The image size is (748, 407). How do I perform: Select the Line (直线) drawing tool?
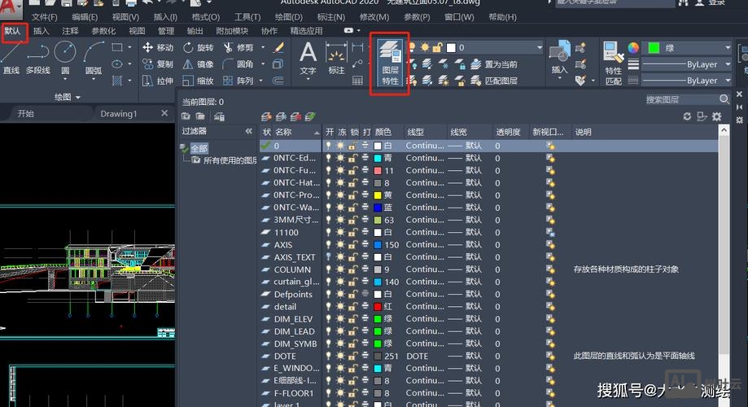pyautogui.click(x=11, y=59)
